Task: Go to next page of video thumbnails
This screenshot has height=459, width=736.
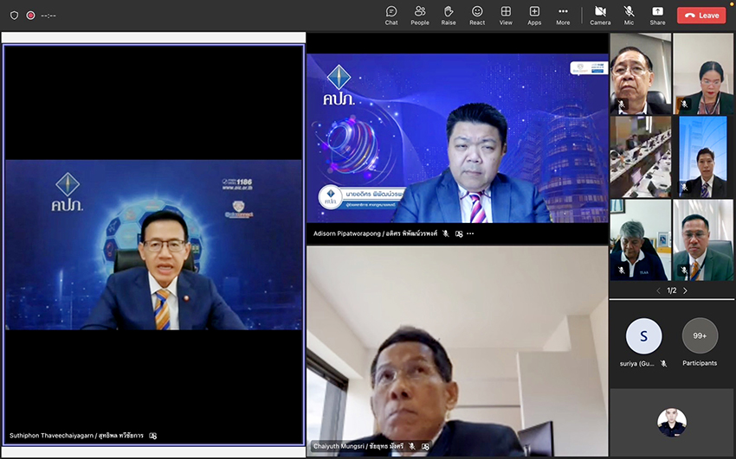Action: pyautogui.click(x=685, y=290)
